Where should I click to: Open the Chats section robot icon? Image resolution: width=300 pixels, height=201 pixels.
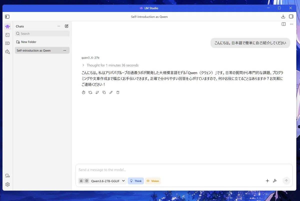coord(7,26)
